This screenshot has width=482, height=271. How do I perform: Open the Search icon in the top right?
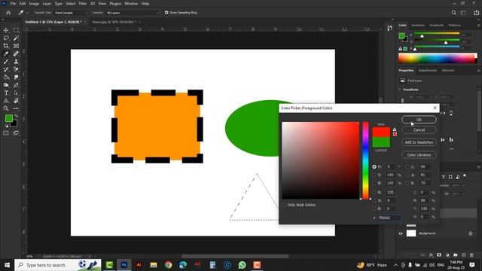(453, 13)
